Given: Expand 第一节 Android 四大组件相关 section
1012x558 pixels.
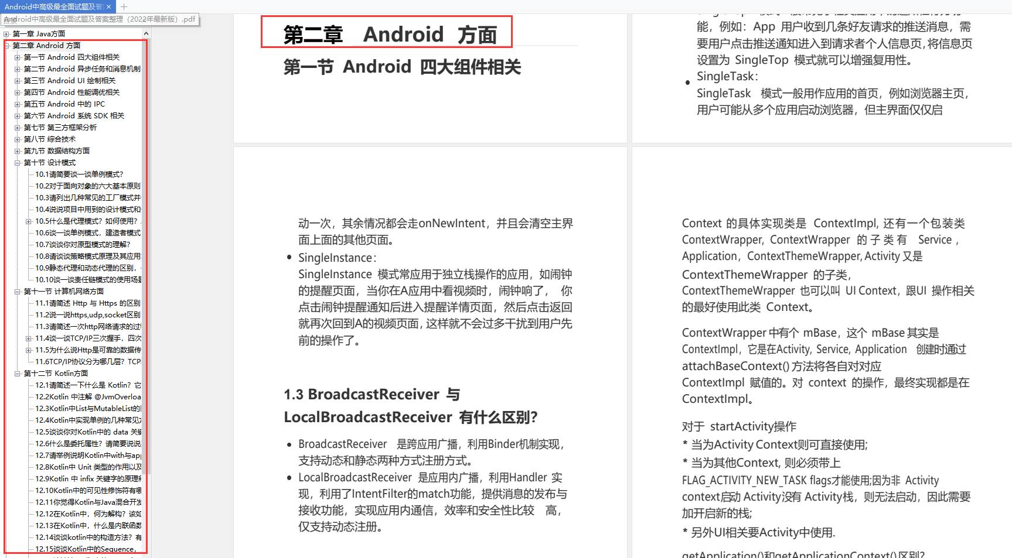Looking at the screenshot, I should tap(16, 57).
